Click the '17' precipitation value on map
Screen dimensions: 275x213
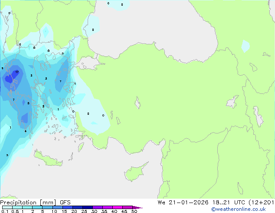click(17, 72)
